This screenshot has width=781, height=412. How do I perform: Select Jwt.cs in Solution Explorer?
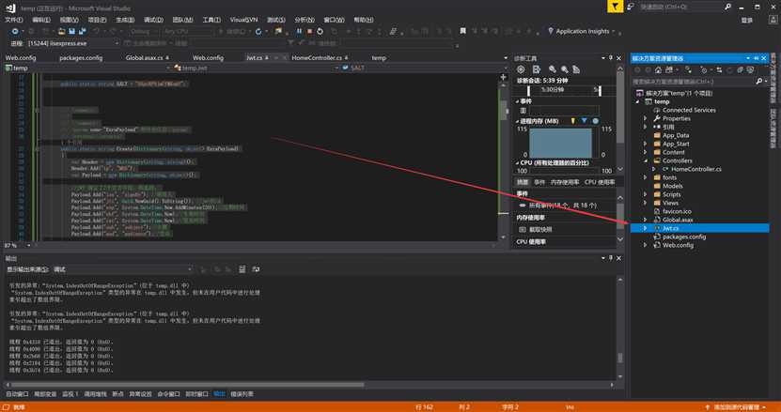[670, 228]
